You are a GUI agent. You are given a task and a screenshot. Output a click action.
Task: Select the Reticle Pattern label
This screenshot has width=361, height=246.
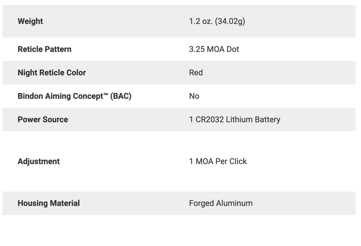pos(44,49)
